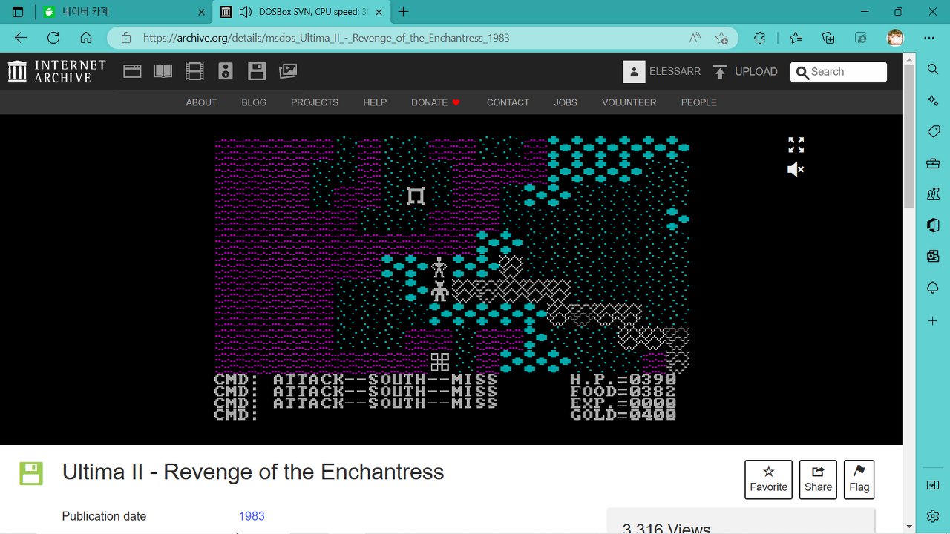Open the PROJECTS menu item
This screenshot has height=534, width=950.
[315, 102]
